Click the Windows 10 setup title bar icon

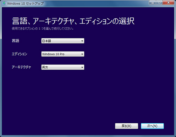[x=4, y=3]
